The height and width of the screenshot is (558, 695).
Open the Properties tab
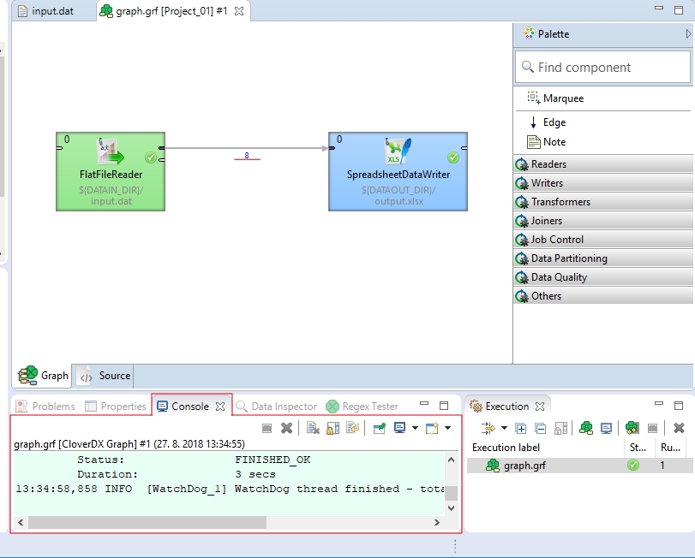coord(115,407)
